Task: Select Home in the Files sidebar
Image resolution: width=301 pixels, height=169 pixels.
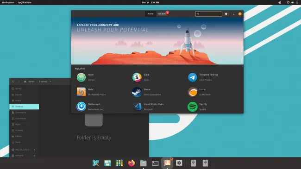Action: pos(24,100)
